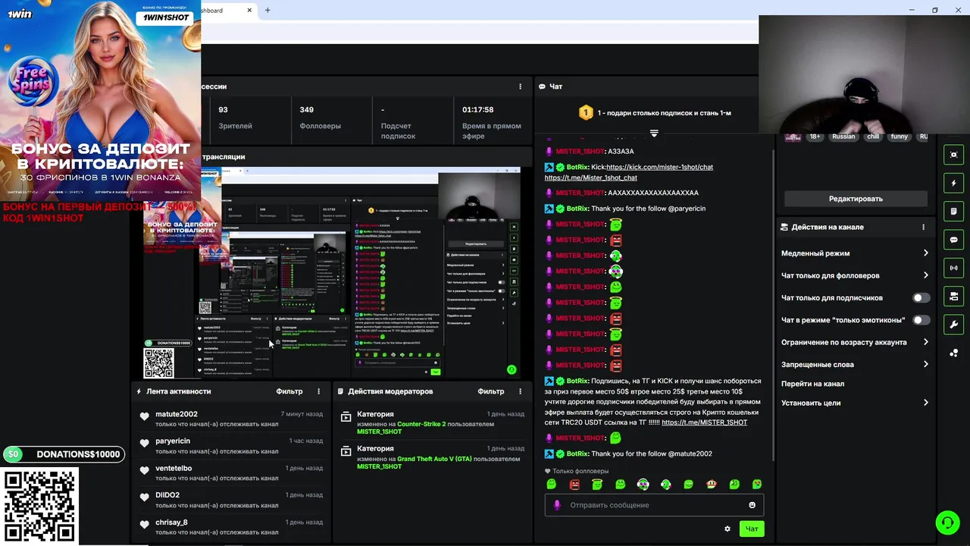Viewport: 970px width, 546px height.
Task: Click the purple microphone badge in message box
Action: (557, 505)
